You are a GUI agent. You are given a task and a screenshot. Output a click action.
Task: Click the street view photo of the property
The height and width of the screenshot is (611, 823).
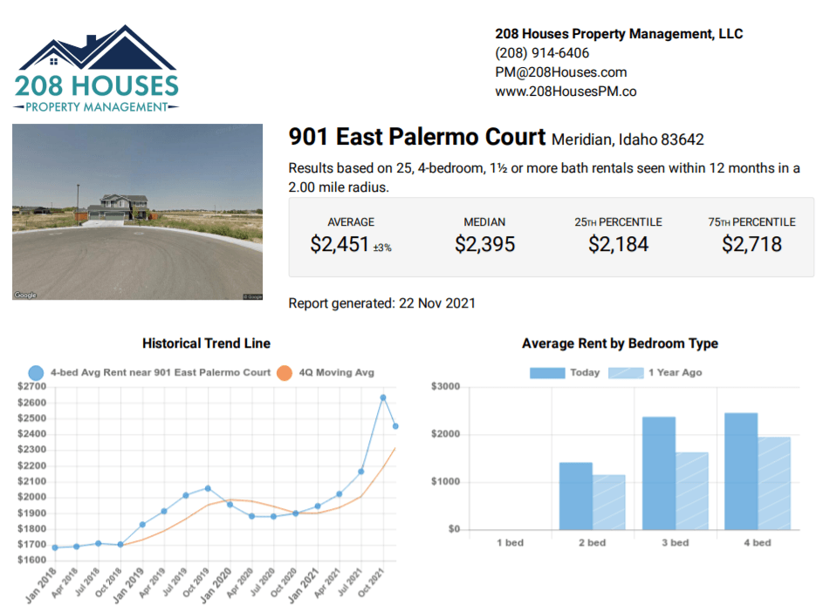coord(137,212)
